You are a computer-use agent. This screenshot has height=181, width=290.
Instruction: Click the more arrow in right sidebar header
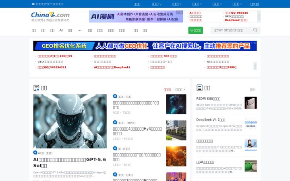[x=253, y=90]
